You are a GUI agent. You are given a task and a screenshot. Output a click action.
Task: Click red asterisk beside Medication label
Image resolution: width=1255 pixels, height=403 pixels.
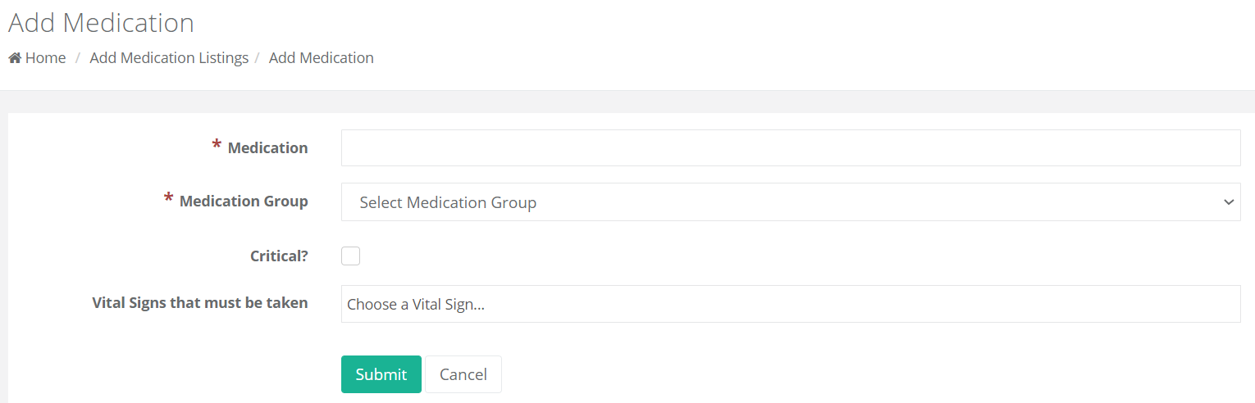point(217,147)
